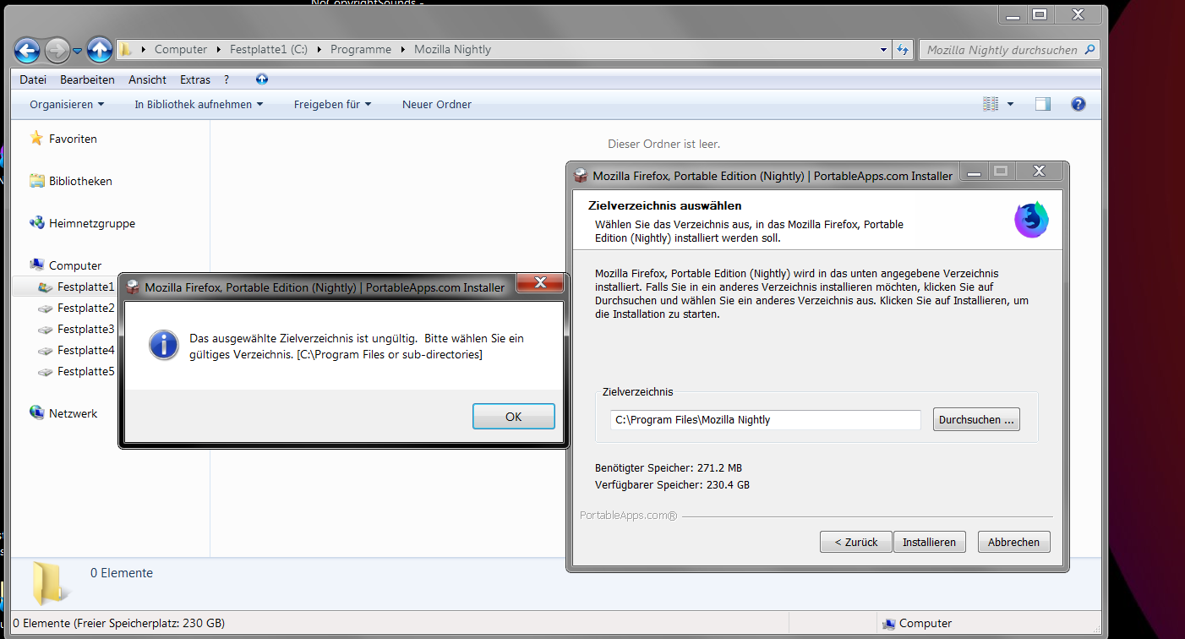The width and height of the screenshot is (1185, 639).
Task: Click the text "Benötigter Speicher: 271.2 MB"
Action: pos(669,467)
